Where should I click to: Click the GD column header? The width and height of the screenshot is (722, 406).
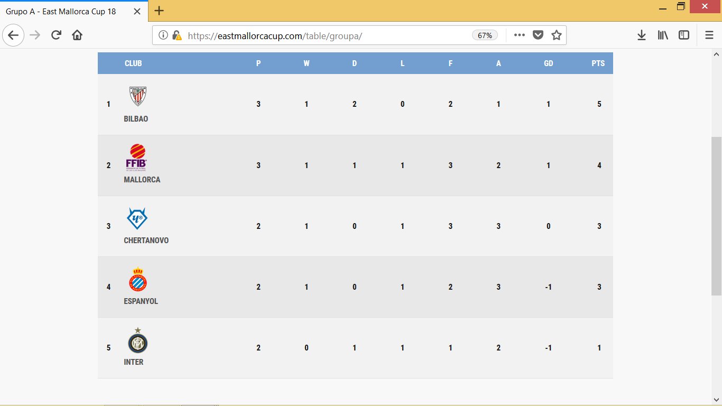tap(549, 63)
